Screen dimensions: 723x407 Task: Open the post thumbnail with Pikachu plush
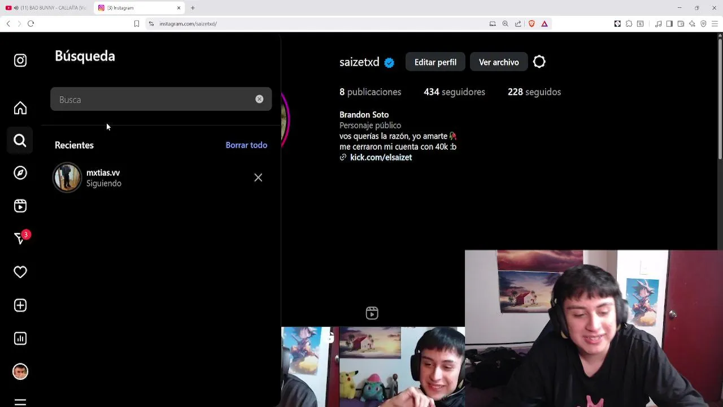coord(402,367)
